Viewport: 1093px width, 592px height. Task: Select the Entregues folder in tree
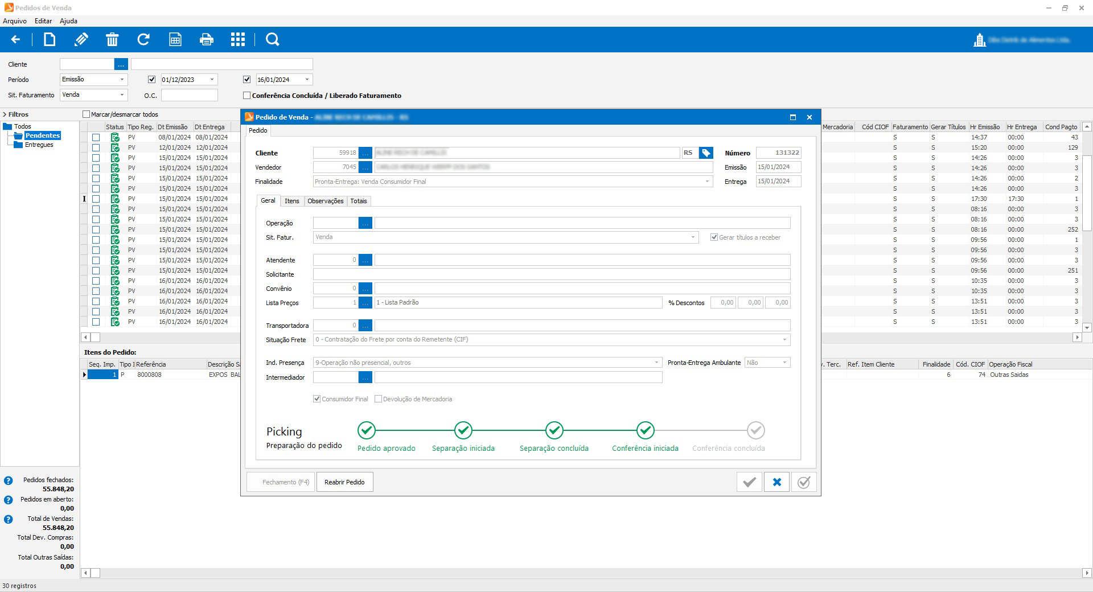click(39, 145)
